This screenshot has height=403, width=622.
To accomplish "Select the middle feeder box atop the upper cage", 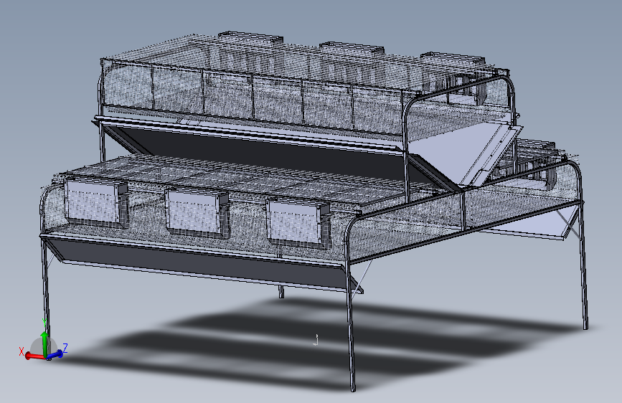I will pyautogui.click(x=352, y=48).
